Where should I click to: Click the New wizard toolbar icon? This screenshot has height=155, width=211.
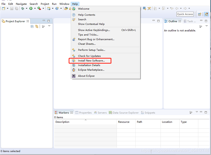[4, 9]
